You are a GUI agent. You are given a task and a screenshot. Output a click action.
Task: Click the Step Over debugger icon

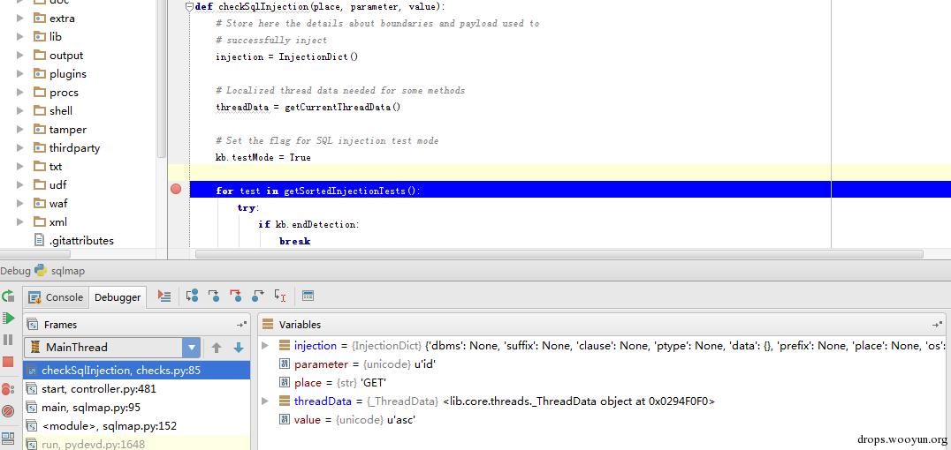pyautogui.click(x=192, y=296)
